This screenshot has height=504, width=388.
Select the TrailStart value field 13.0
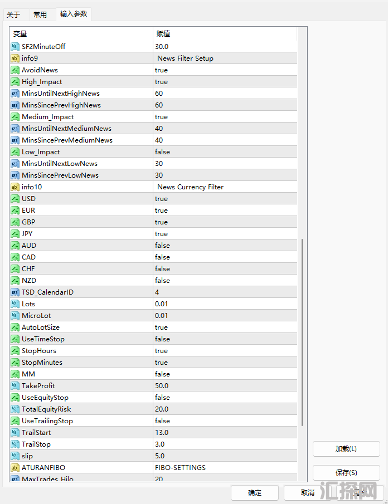223,433
